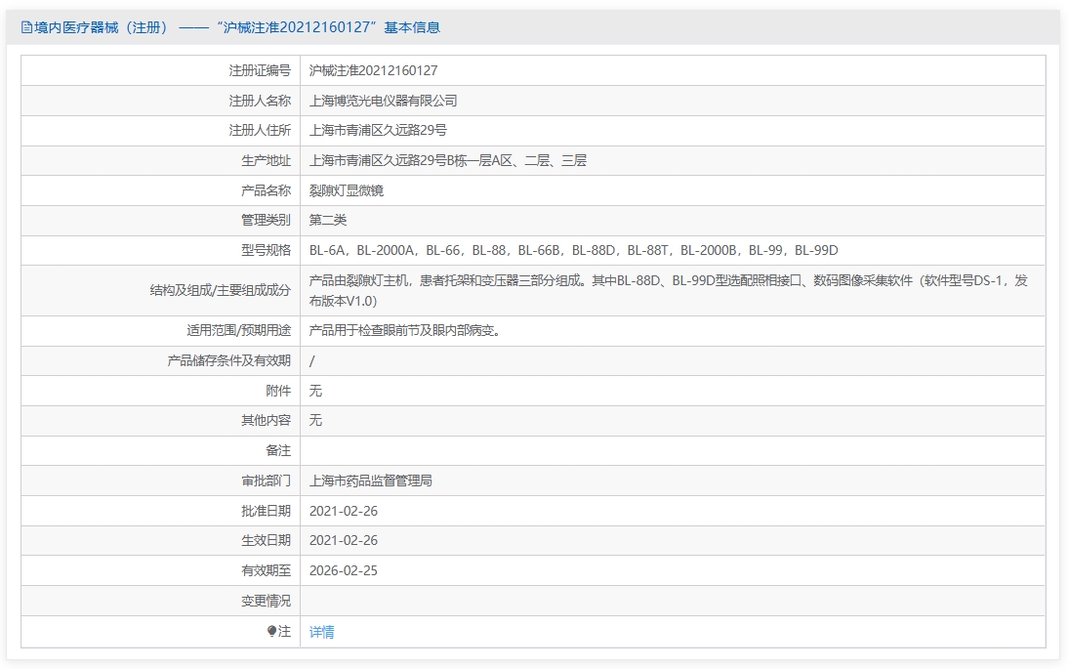1069x669 pixels.
Task: Click the 适用范围/预期用途 label
Action: tap(238, 331)
